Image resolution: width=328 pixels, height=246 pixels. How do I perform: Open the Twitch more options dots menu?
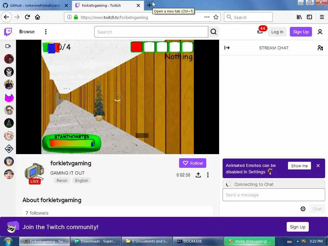pyautogui.click(x=45, y=32)
